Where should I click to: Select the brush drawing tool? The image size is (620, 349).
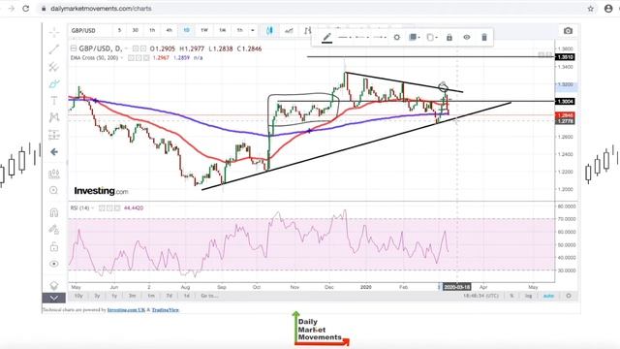pos(54,83)
